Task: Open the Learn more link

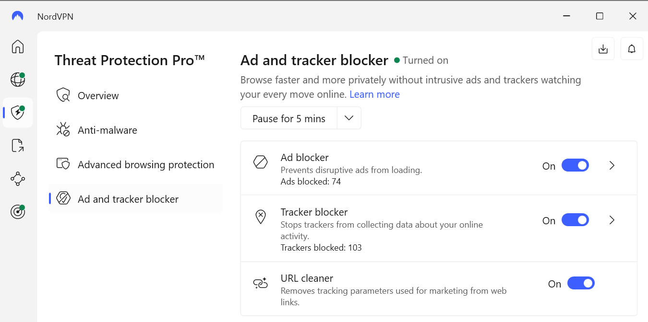Action: coord(374,94)
